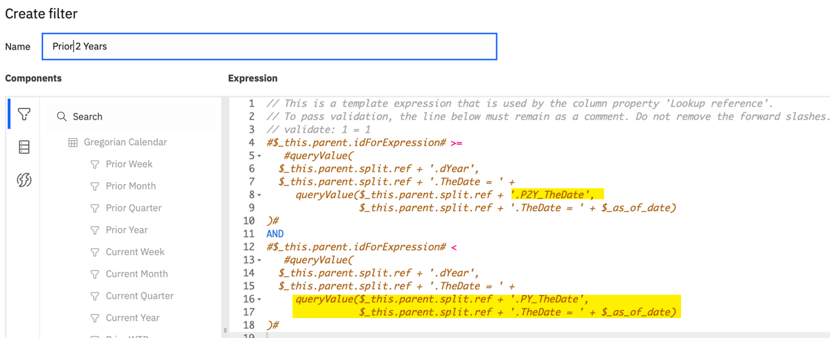Select the Current Year filter

coord(132,318)
